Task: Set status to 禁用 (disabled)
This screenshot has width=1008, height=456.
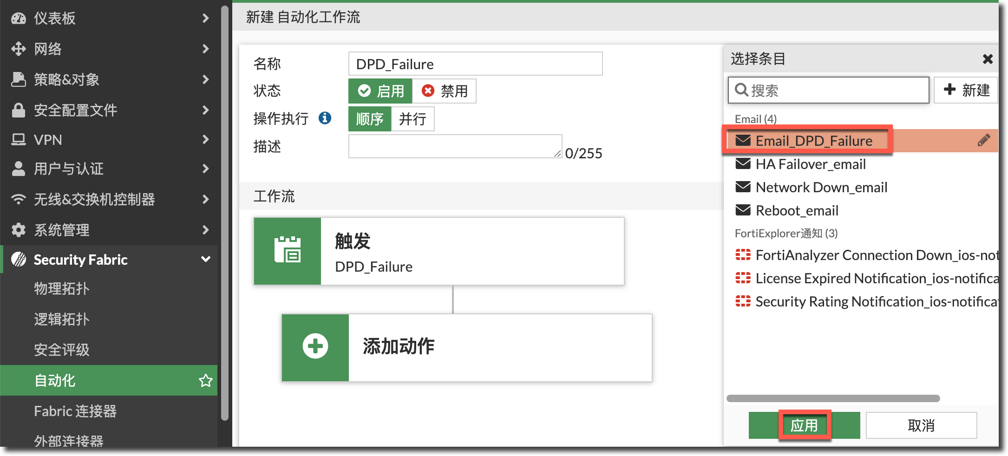Action: pos(444,91)
